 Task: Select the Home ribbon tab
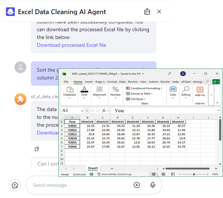(78, 82)
